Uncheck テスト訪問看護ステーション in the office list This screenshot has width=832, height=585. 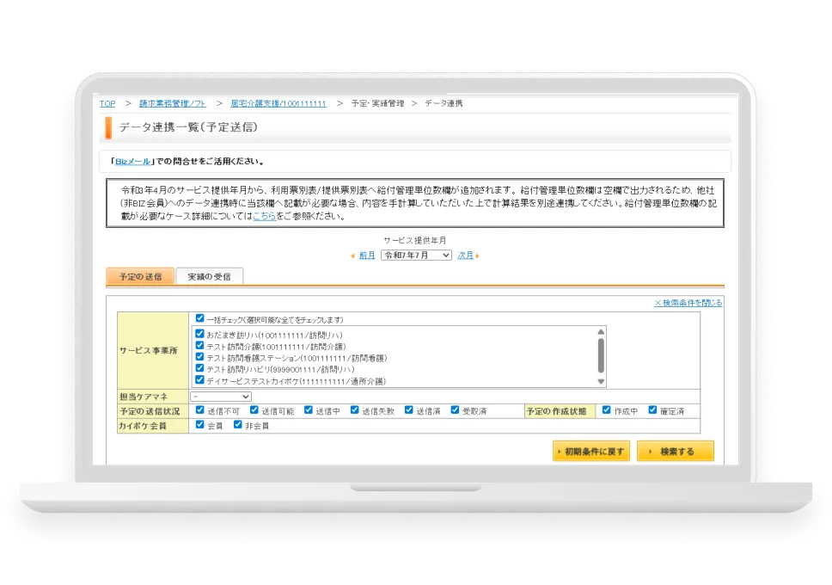coord(200,357)
